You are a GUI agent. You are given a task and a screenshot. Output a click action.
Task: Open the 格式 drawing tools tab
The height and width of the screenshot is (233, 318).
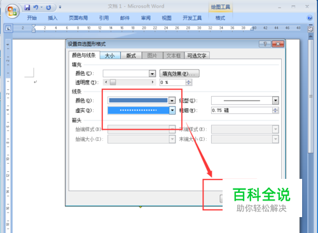coord(220,18)
